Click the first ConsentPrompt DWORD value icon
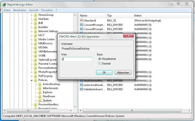 [x=81, y=25]
